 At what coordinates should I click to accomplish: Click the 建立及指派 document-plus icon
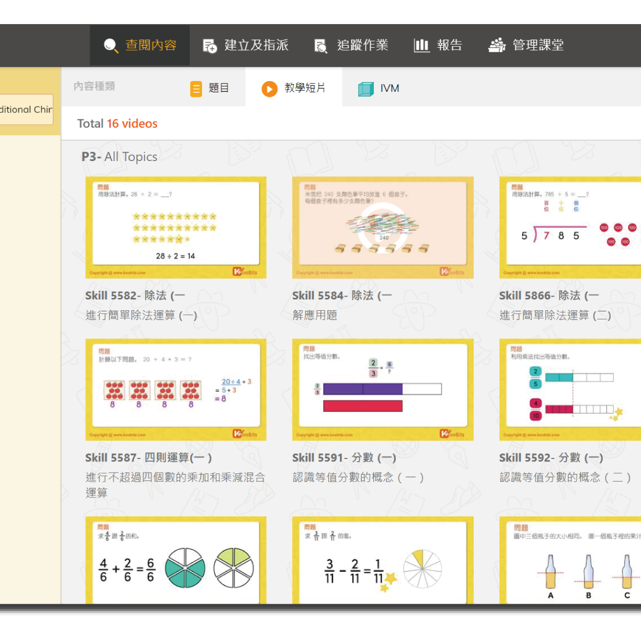tap(210, 46)
